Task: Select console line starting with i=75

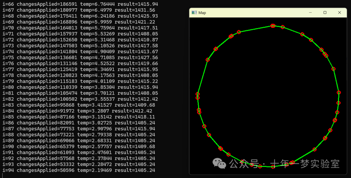Action: [x=80, y=57]
